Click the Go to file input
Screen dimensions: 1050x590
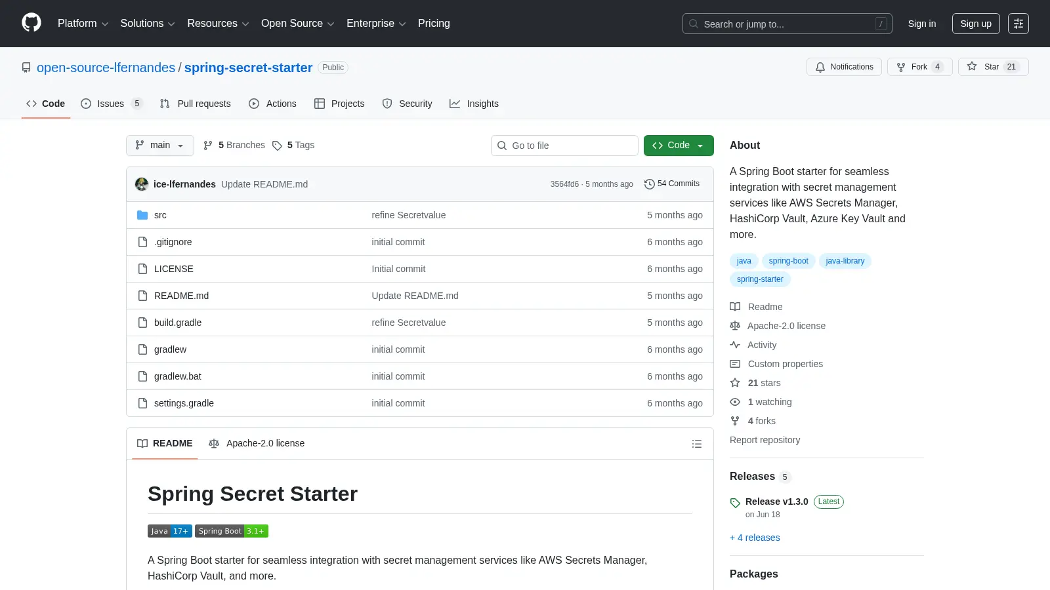564,146
